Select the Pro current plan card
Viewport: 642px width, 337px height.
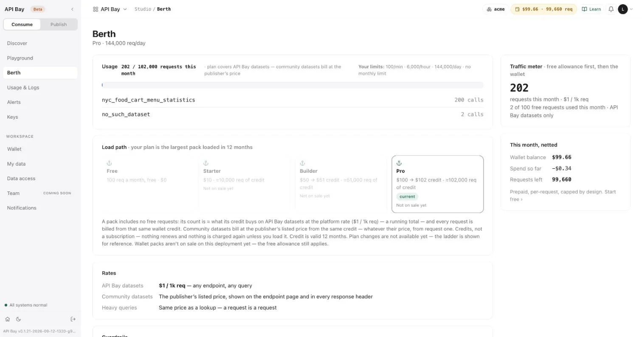pyautogui.click(x=437, y=184)
